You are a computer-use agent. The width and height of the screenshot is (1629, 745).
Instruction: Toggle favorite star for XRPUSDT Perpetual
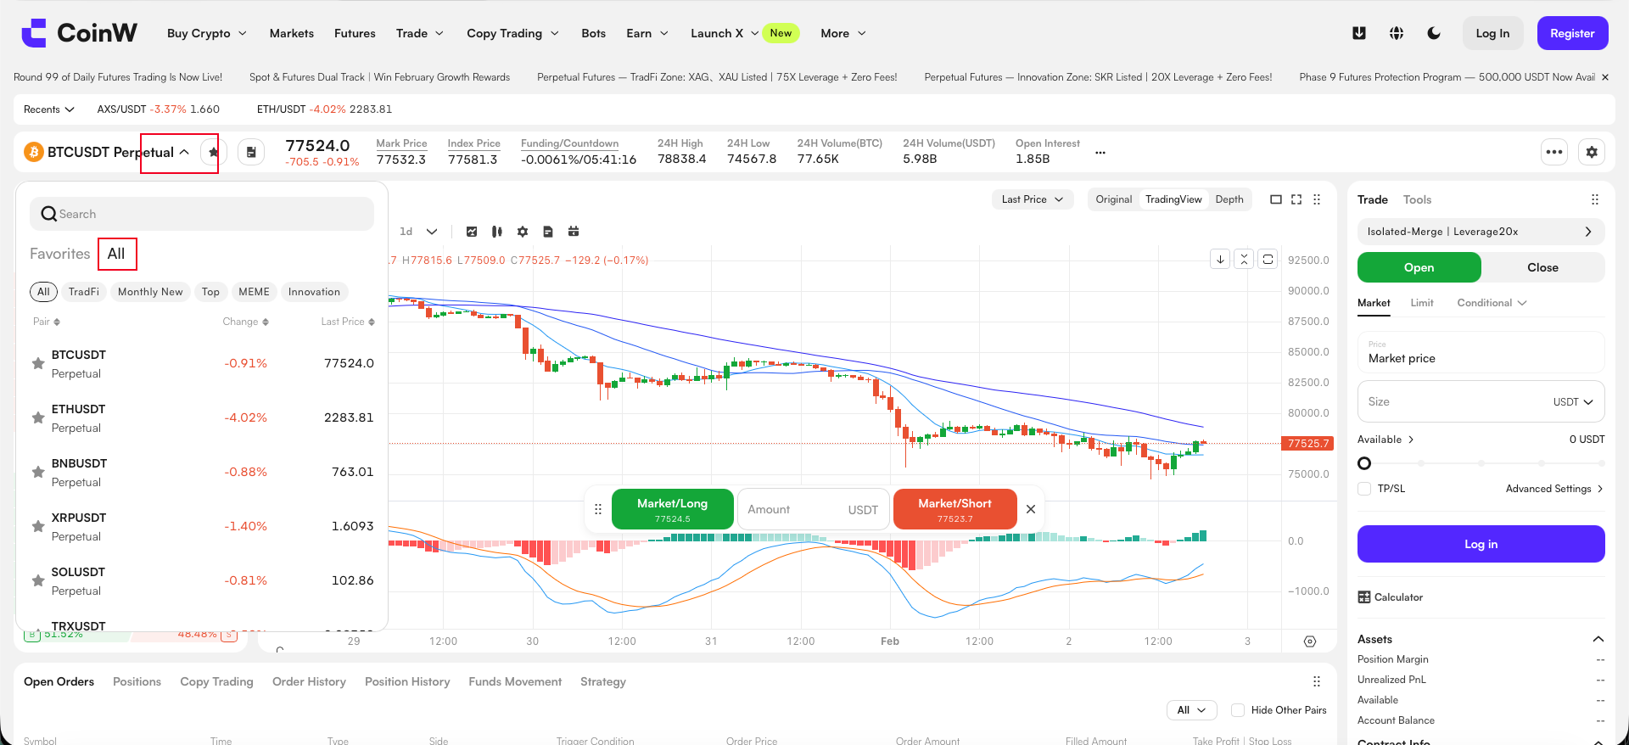coord(38,526)
